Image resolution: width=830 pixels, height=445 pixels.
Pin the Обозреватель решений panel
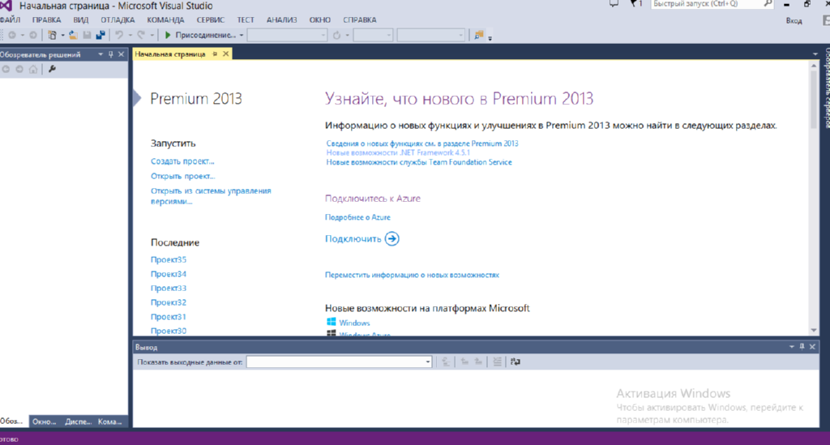click(x=110, y=54)
